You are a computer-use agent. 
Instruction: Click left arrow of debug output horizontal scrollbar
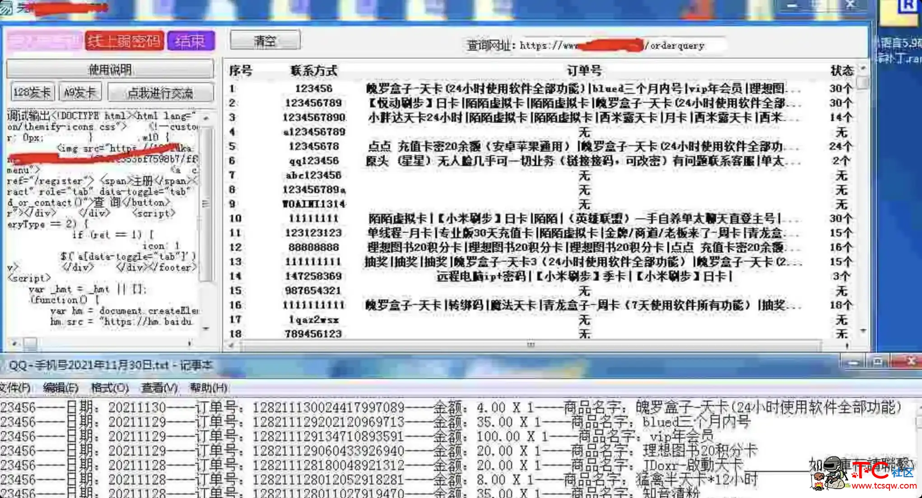14,344
